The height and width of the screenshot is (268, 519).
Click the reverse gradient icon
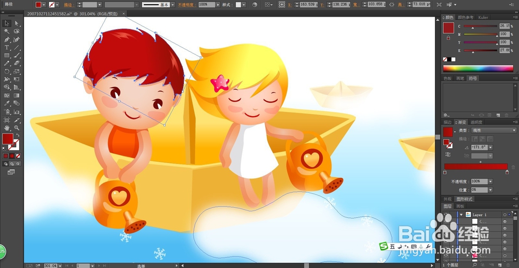point(448,154)
